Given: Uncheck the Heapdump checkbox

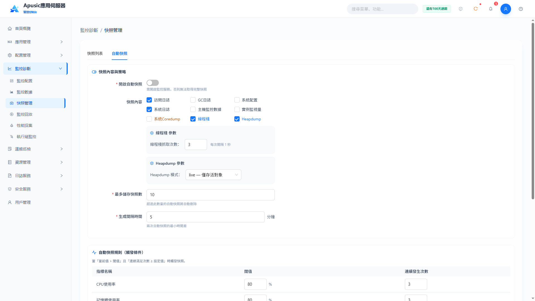Looking at the screenshot, I should [237, 119].
